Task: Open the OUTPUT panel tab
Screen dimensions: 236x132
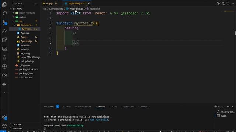Action: click(x=67, y=107)
